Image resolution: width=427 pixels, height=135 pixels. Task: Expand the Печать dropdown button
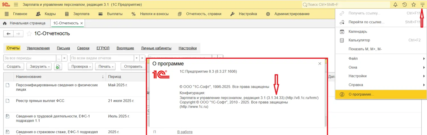click(106, 67)
